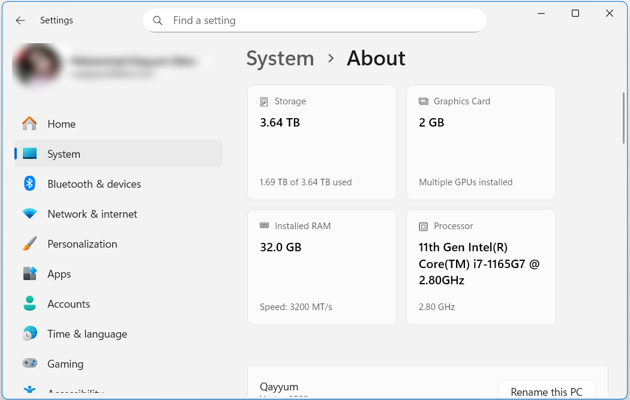This screenshot has width=630, height=400.
Task: Click the System monitor icon
Action: [x=30, y=154]
